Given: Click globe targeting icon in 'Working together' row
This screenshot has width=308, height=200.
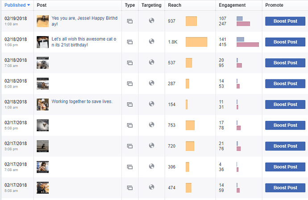Looking at the screenshot, I should click(151, 104).
